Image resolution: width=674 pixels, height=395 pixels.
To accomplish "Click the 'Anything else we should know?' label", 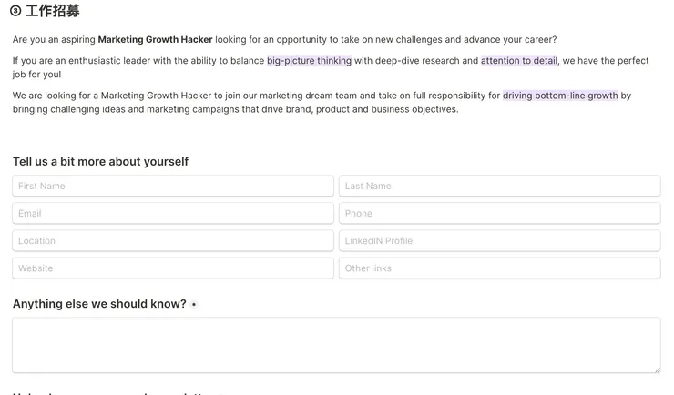I will tap(99, 304).
